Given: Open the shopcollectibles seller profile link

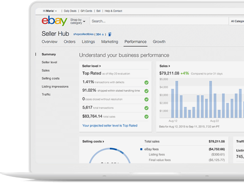Looking at the screenshot, I should 84,34.
